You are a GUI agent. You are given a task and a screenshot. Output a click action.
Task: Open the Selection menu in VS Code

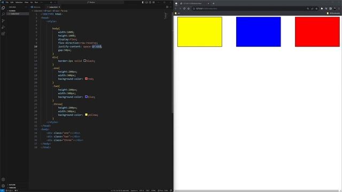19,2
